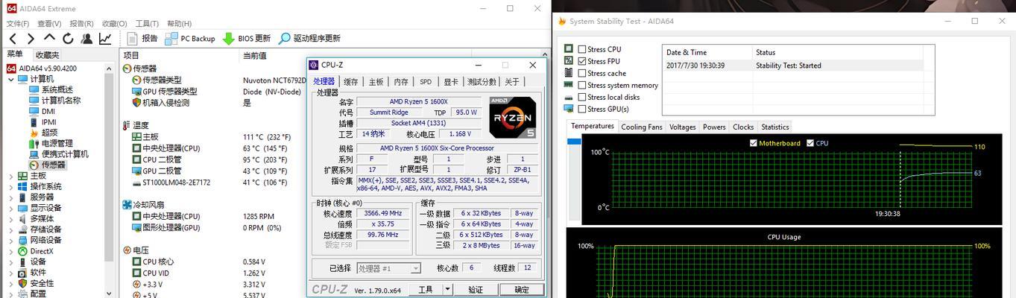The image size is (1016, 298).
Task: Enable the Stress system memory checkbox
Action: click(582, 85)
